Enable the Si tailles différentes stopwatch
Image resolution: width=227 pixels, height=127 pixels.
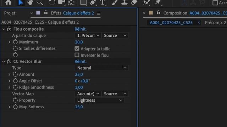click(x=15, y=49)
